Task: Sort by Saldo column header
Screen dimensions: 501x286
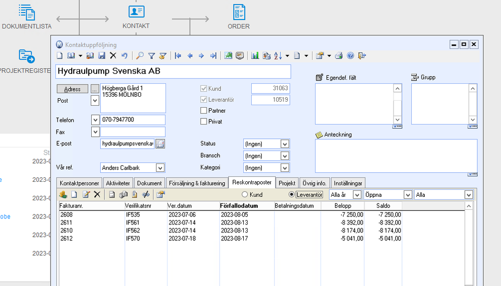Action: point(383,206)
